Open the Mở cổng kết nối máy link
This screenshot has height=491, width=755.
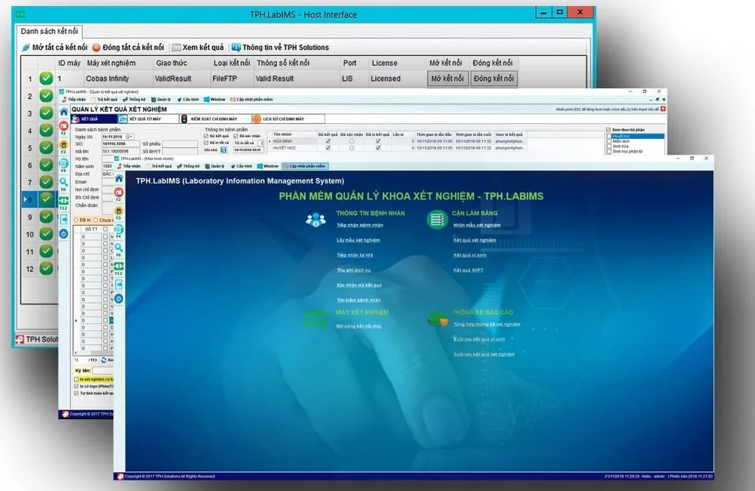coord(358,326)
